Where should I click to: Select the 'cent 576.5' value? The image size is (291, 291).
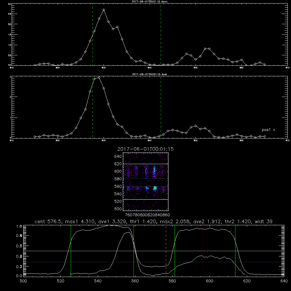(48, 221)
